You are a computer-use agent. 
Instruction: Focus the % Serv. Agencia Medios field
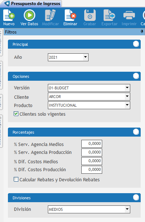pos(92,144)
